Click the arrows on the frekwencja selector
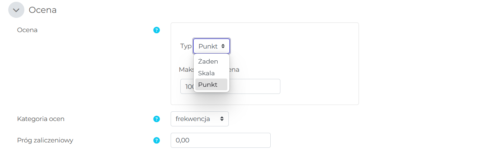This screenshot has width=493, height=151. [222, 119]
